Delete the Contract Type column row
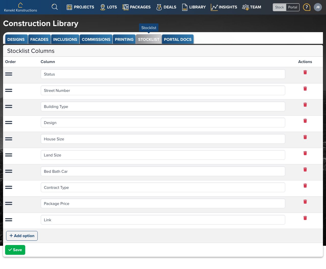 pos(305,186)
